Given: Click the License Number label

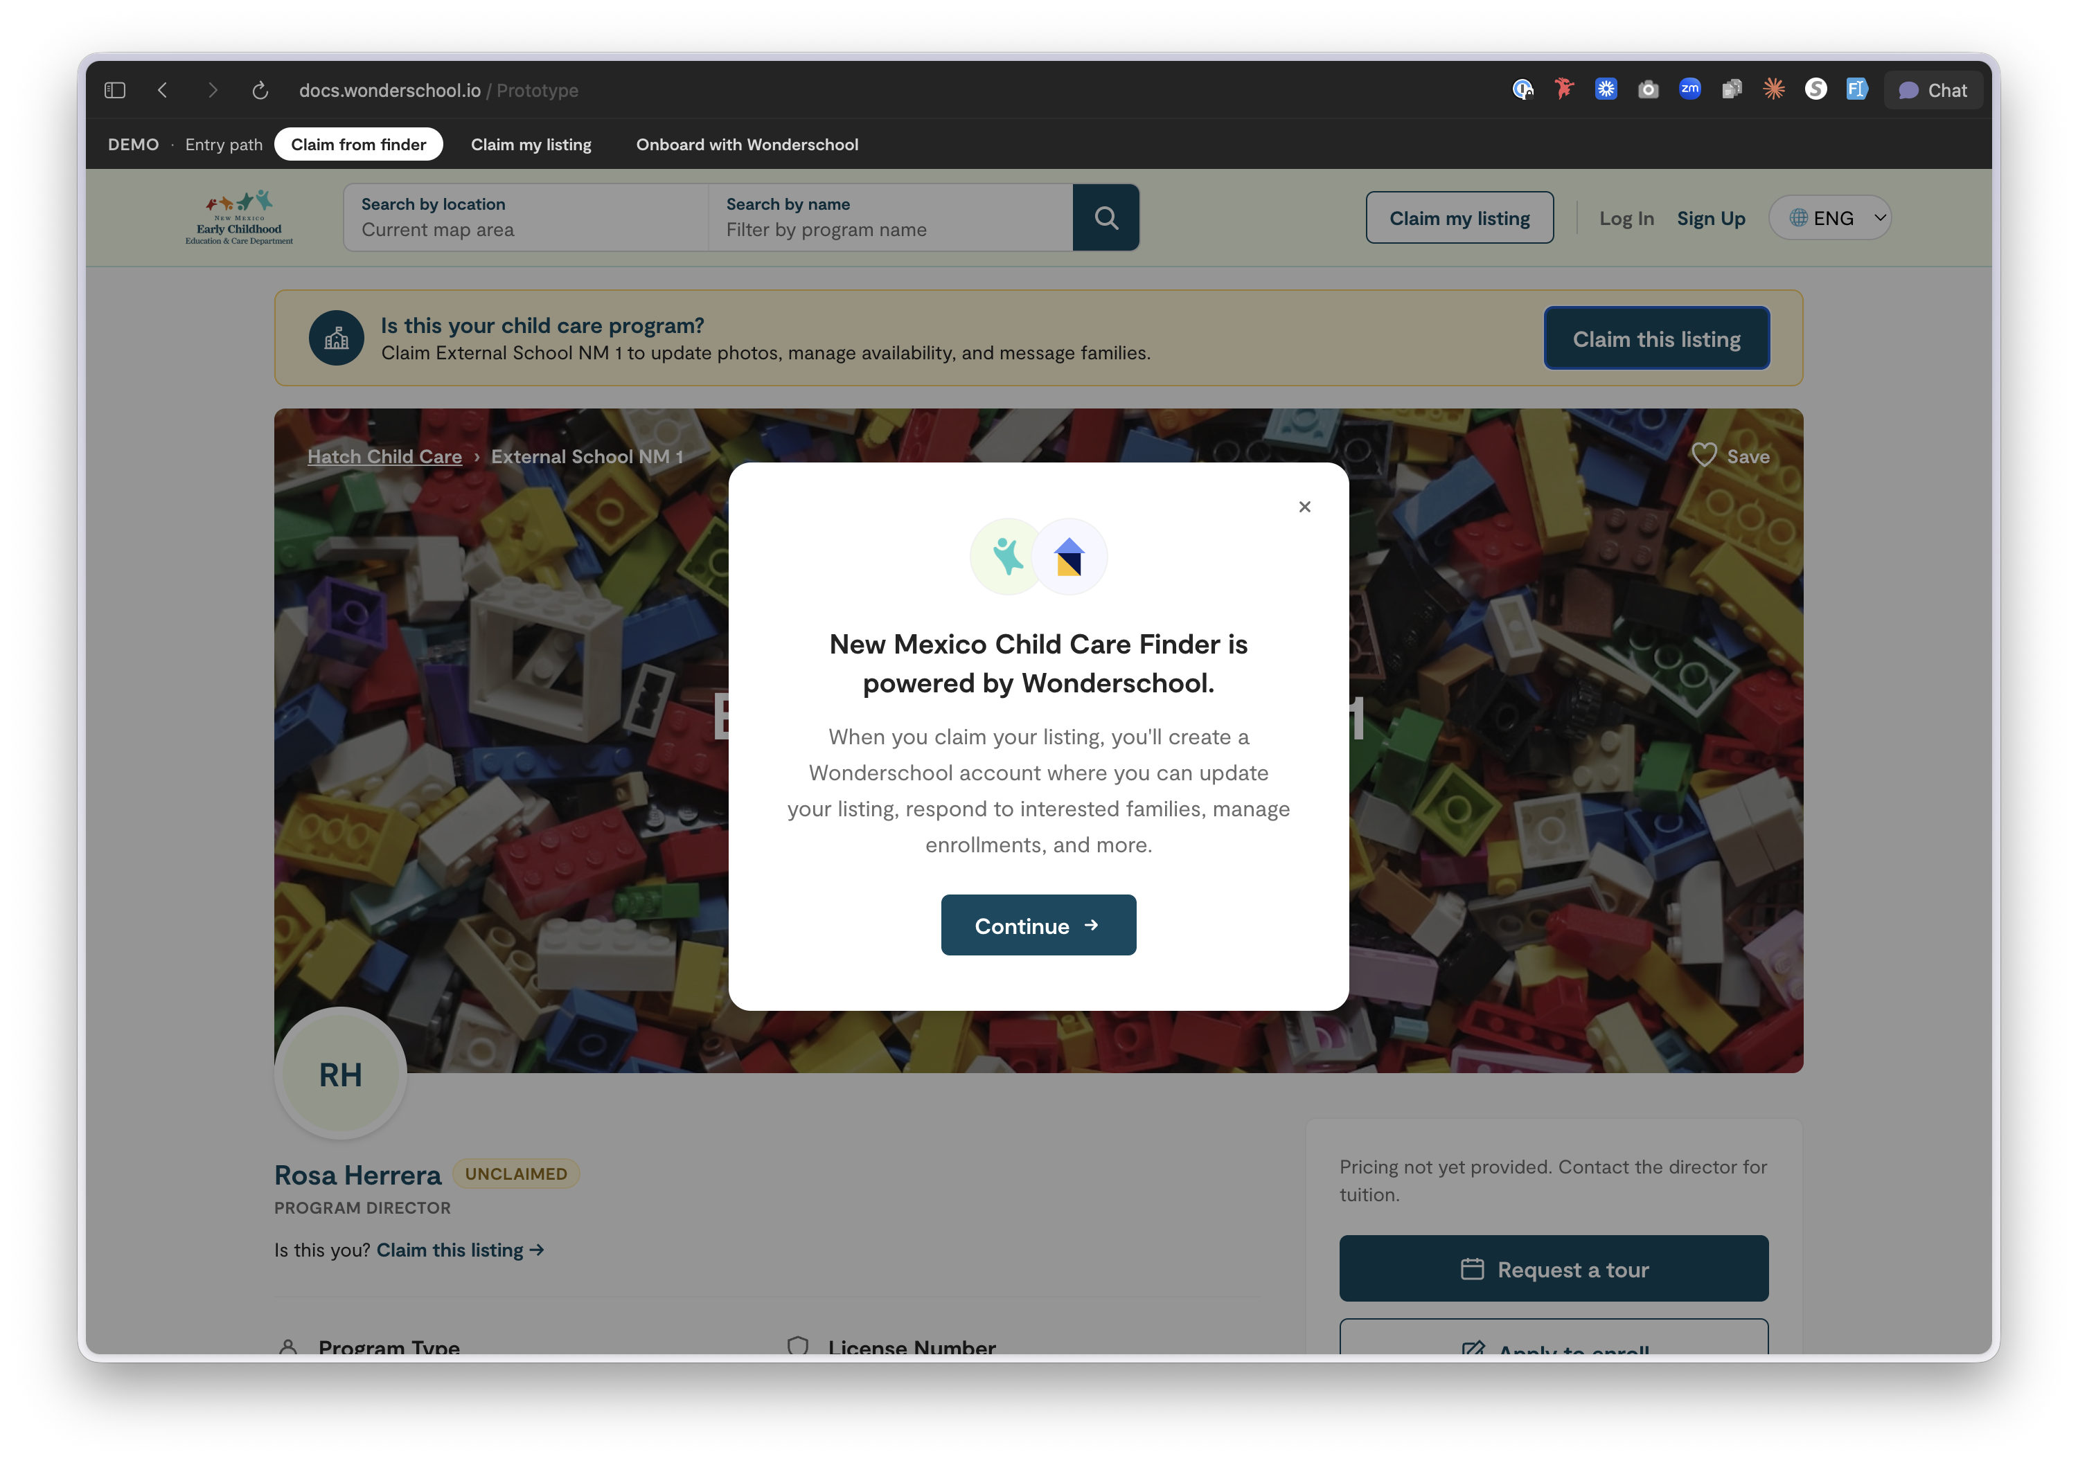Looking at the screenshot, I should click(912, 1347).
